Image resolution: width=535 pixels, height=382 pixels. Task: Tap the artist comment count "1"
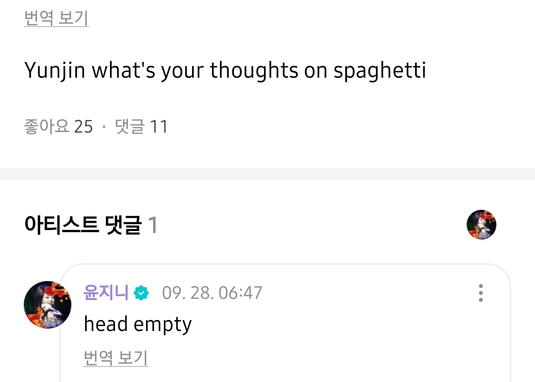153,226
